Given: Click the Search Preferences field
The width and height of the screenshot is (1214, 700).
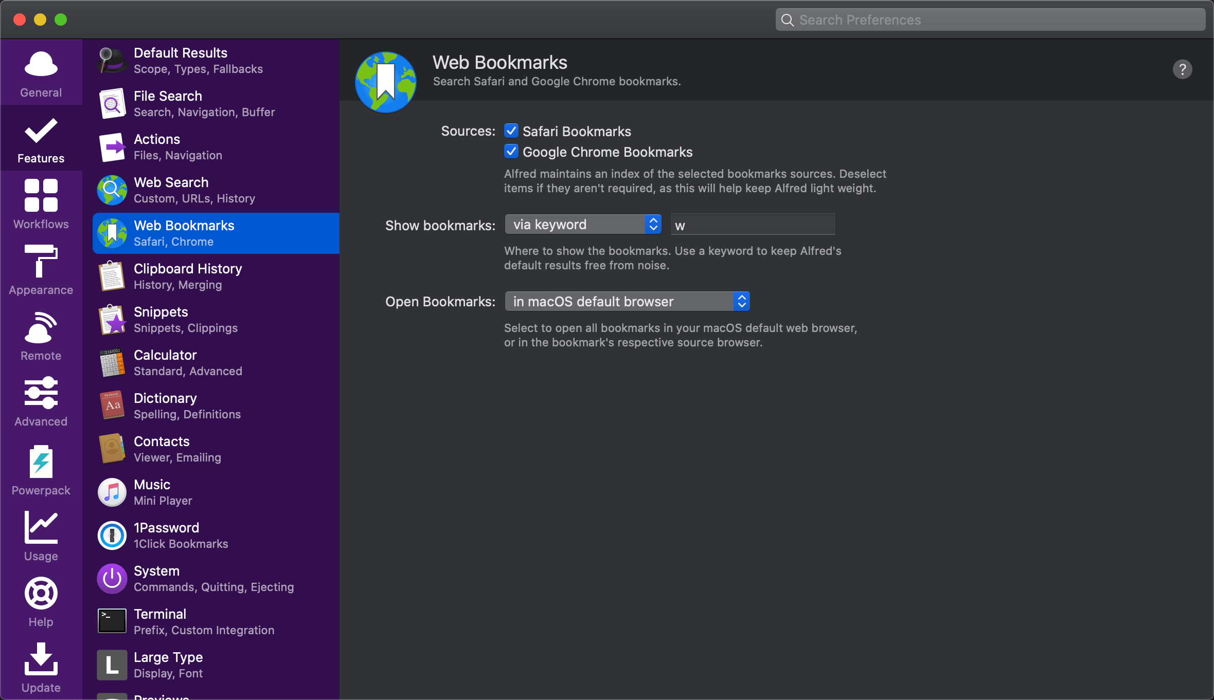Looking at the screenshot, I should click(990, 20).
